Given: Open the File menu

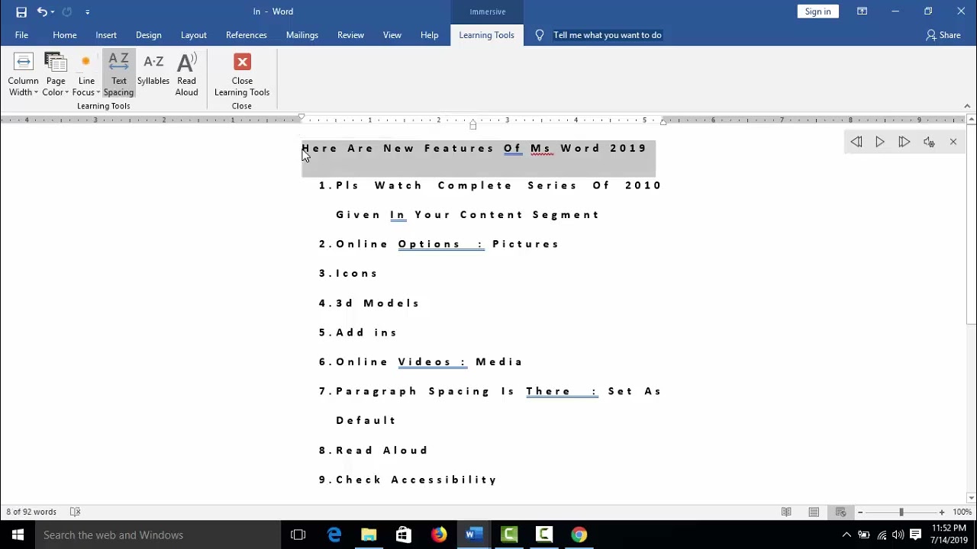Looking at the screenshot, I should coord(21,35).
